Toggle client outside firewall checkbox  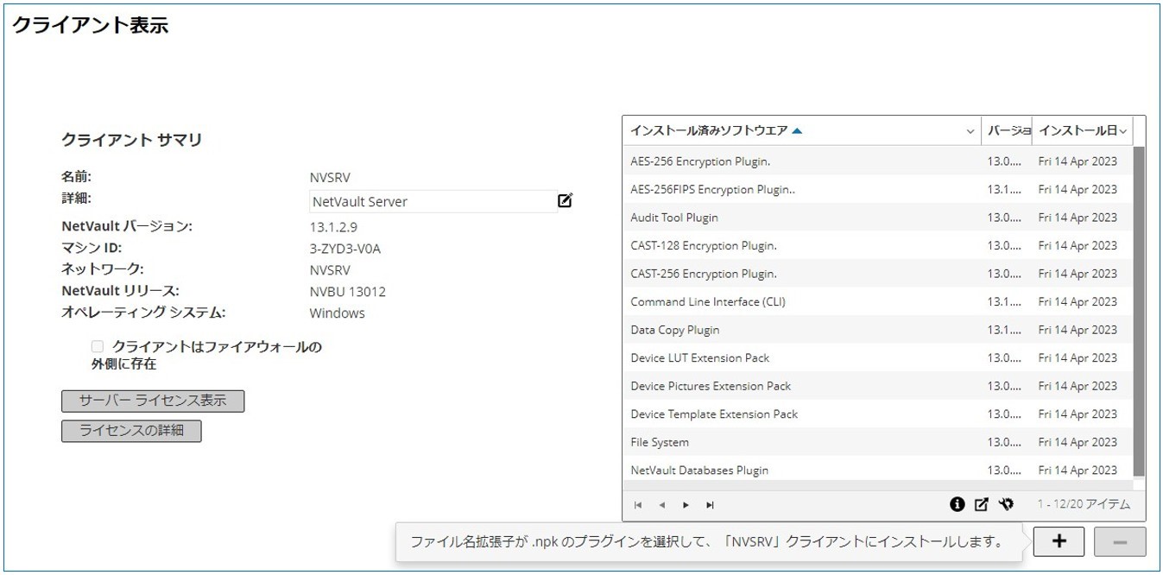[x=98, y=346]
